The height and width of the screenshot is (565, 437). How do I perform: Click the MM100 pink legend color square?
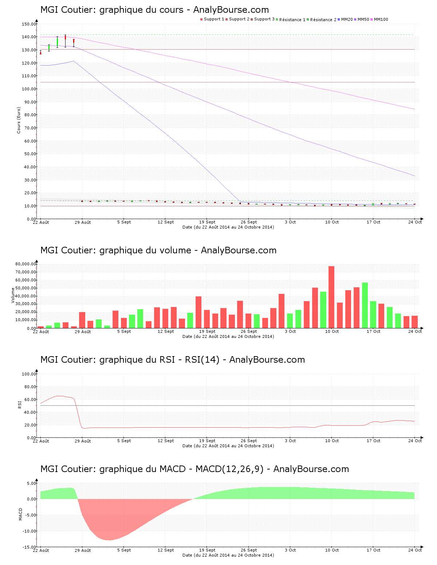(371, 19)
